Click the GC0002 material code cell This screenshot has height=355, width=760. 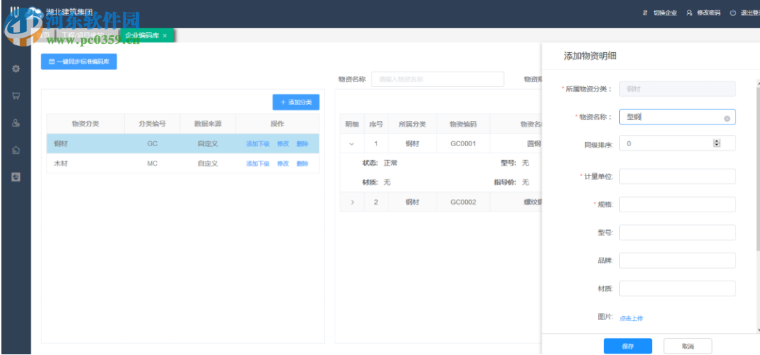pyautogui.click(x=464, y=202)
